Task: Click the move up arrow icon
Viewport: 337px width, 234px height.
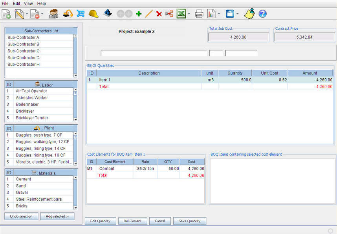Action: pyautogui.click(x=120, y=14)
